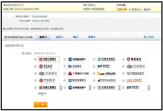Expand 选择其他 to show more banks
Image resolution: width=163 pixels, height=111 pixels.
[42, 94]
